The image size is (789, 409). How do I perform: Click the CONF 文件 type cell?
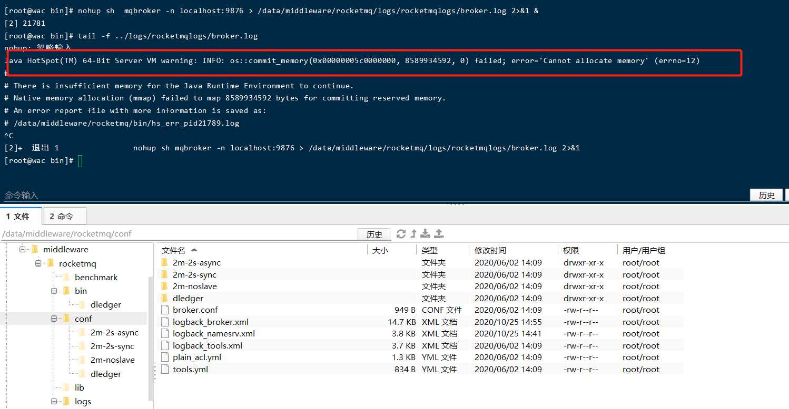[442, 310]
